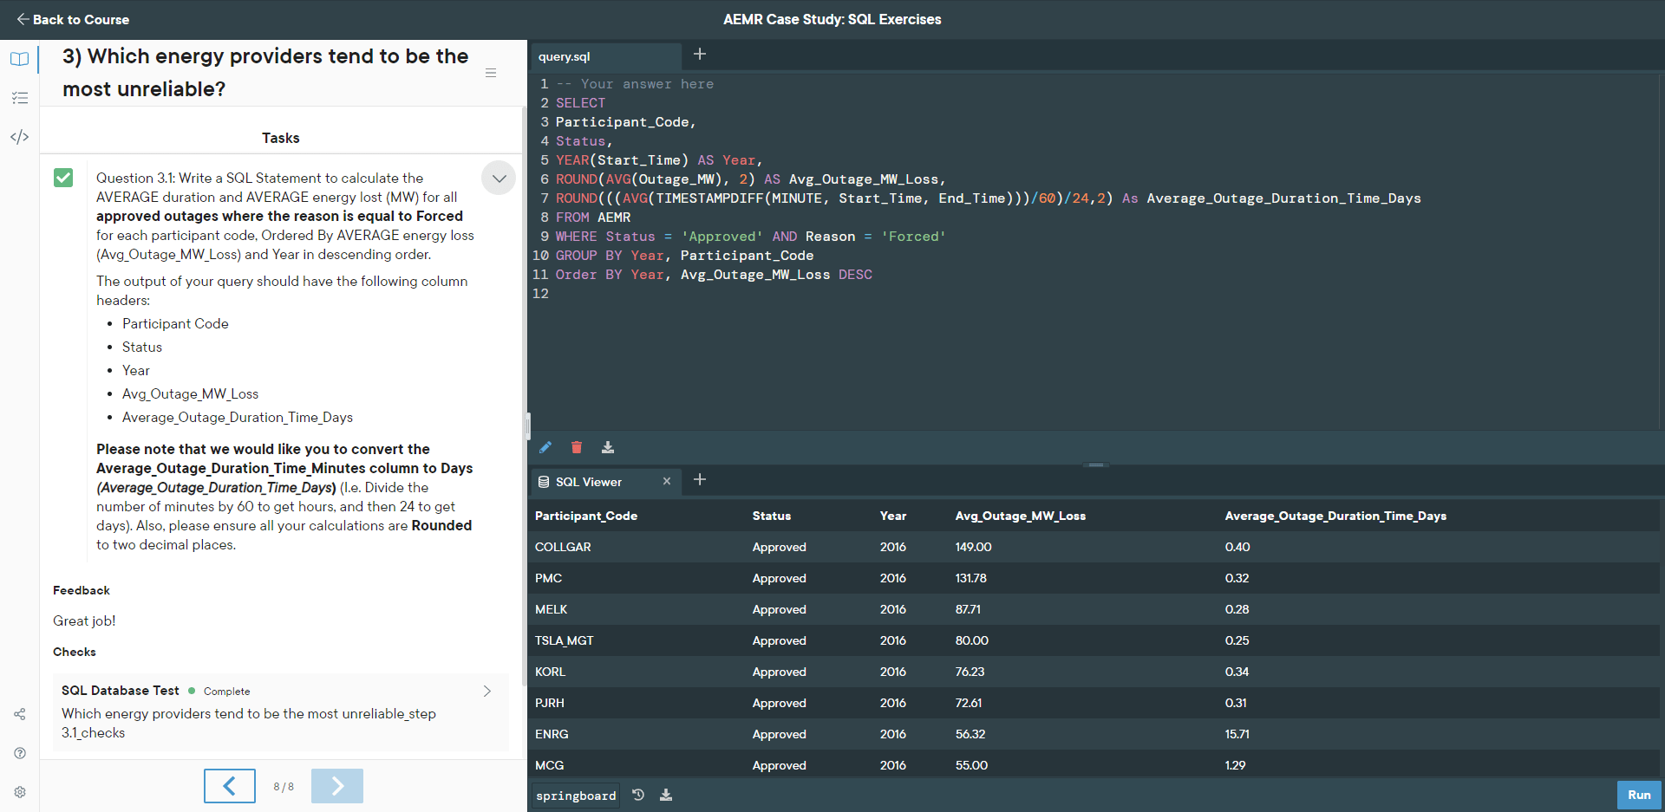Screen dimensions: 1665x812
Task: Select the query.sql editor tab
Action: click(565, 56)
